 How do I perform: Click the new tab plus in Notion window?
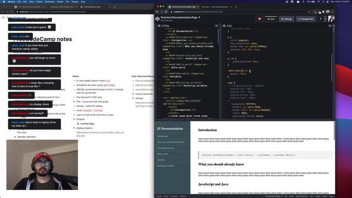click(114, 7)
